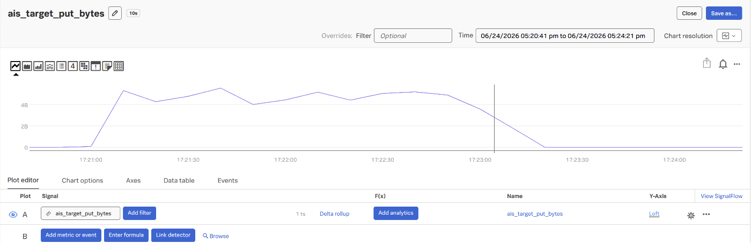751x243 pixels.
Task: Open the bell alert detector menu
Action: click(x=723, y=64)
